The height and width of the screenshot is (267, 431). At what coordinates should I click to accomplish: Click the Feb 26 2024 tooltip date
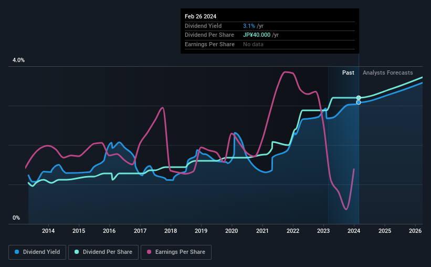click(201, 16)
